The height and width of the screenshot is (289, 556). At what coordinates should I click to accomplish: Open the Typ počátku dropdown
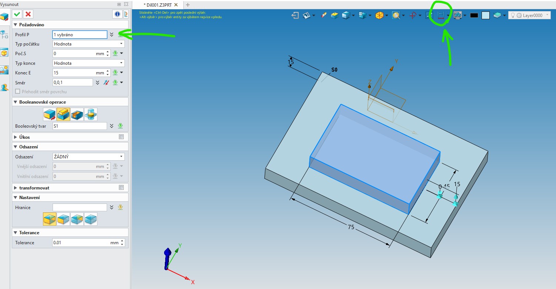pos(89,44)
